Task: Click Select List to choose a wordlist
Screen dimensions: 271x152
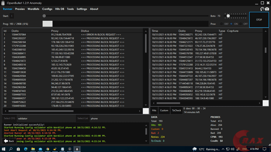Action: click(x=82, y=119)
